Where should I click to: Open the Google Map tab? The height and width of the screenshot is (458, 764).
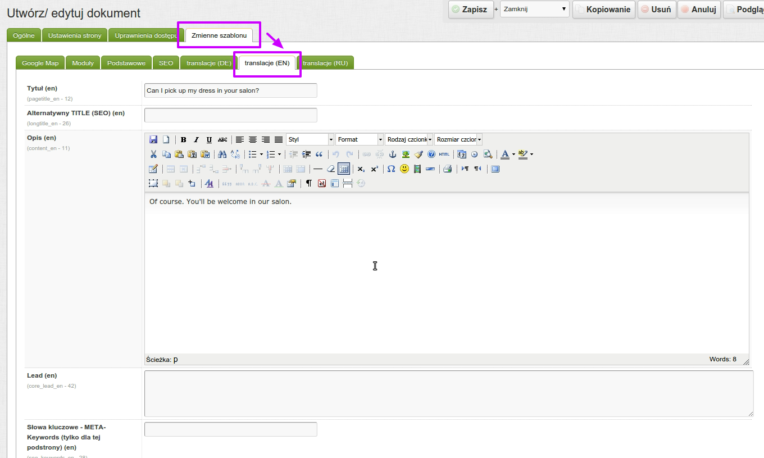40,63
